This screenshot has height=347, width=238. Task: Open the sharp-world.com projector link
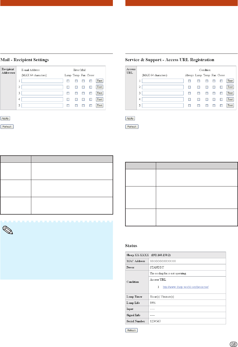click(x=186, y=287)
